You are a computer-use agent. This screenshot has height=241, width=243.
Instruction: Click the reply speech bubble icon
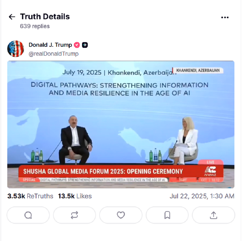pyautogui.click(x=28, y=215)
